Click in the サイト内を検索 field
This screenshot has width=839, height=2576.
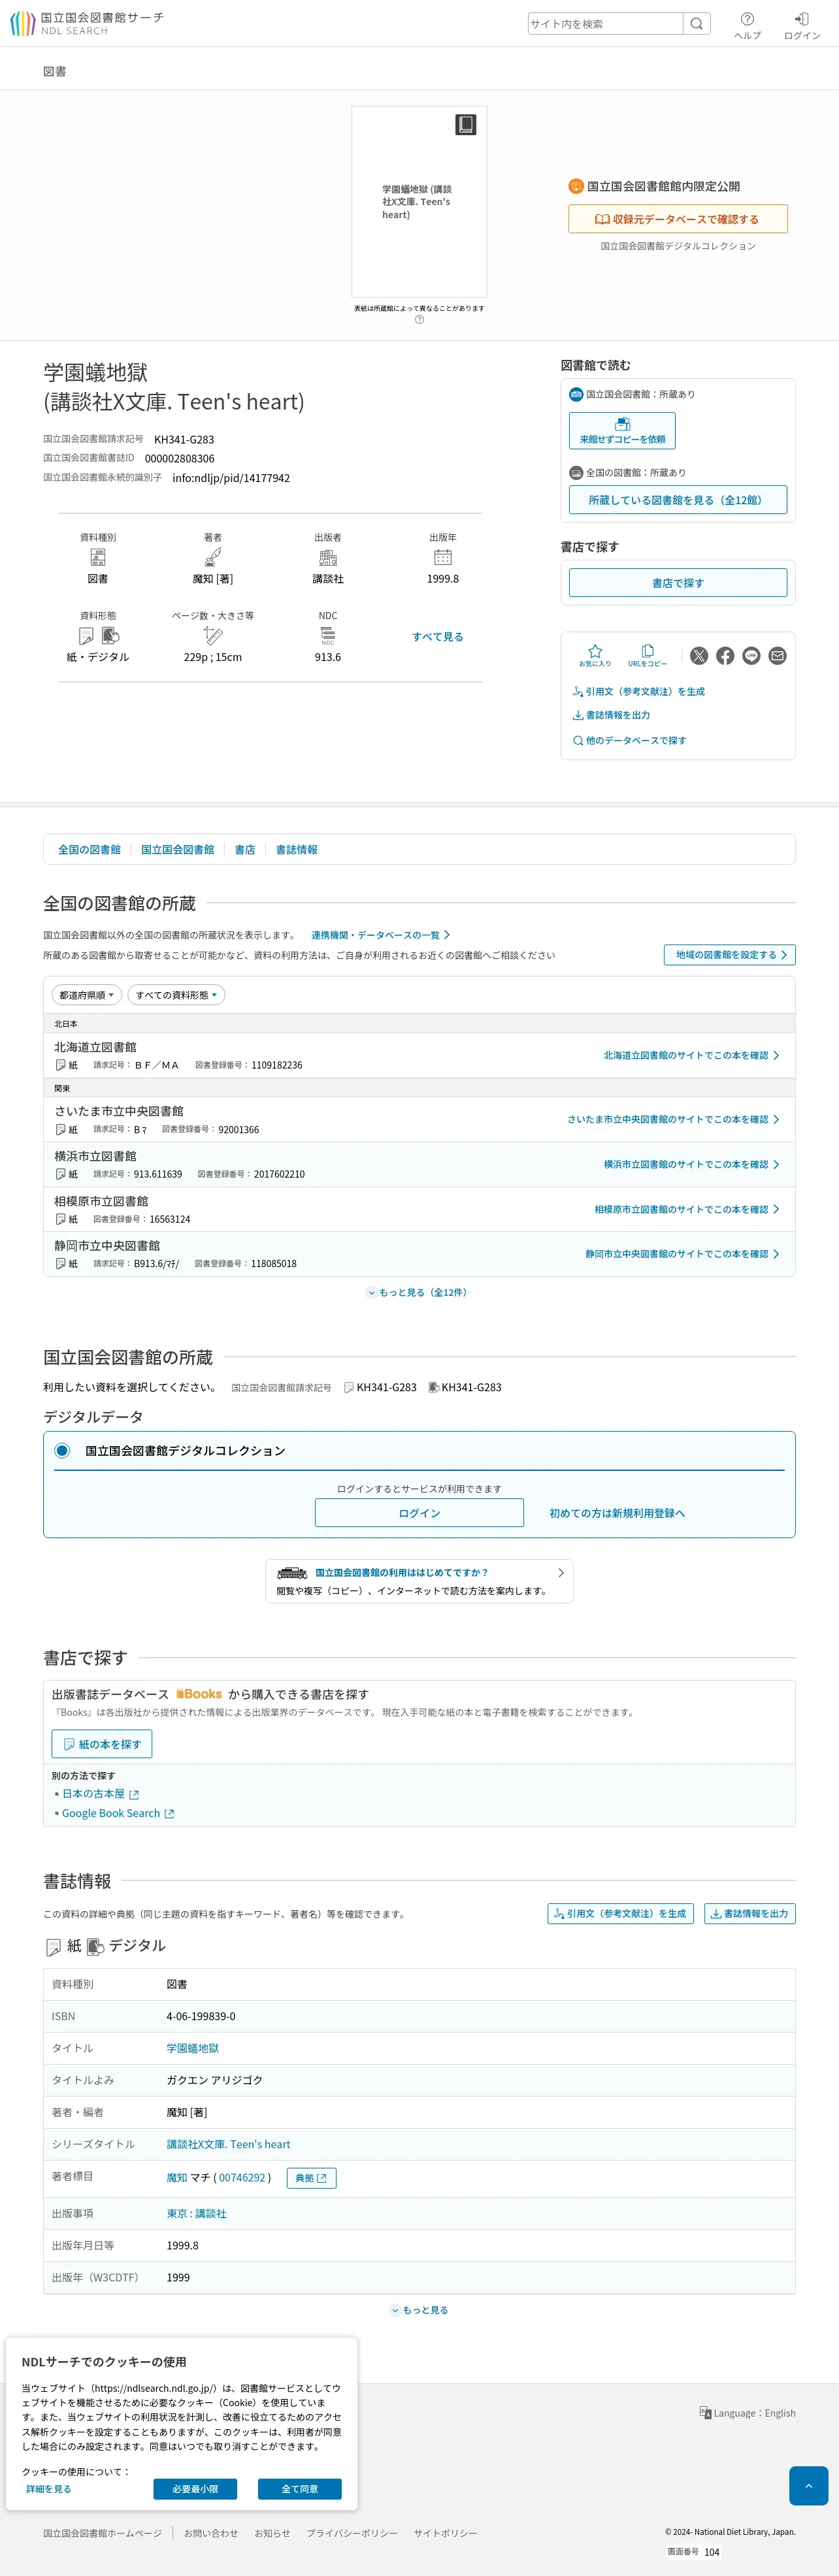[605, 24]
